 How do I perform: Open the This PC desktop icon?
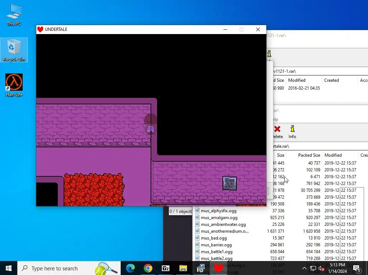[14, 15]
